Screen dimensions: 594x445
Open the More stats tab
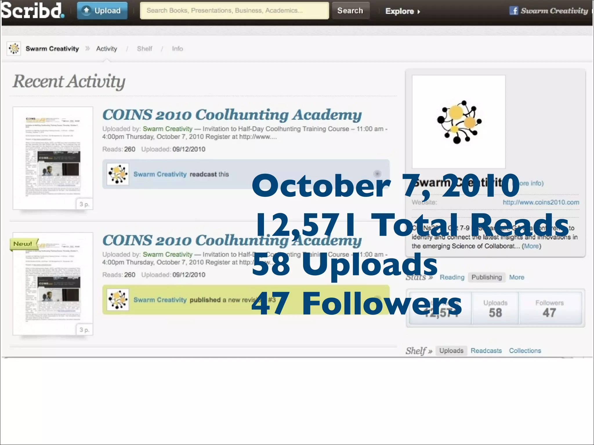pos(517,277)
